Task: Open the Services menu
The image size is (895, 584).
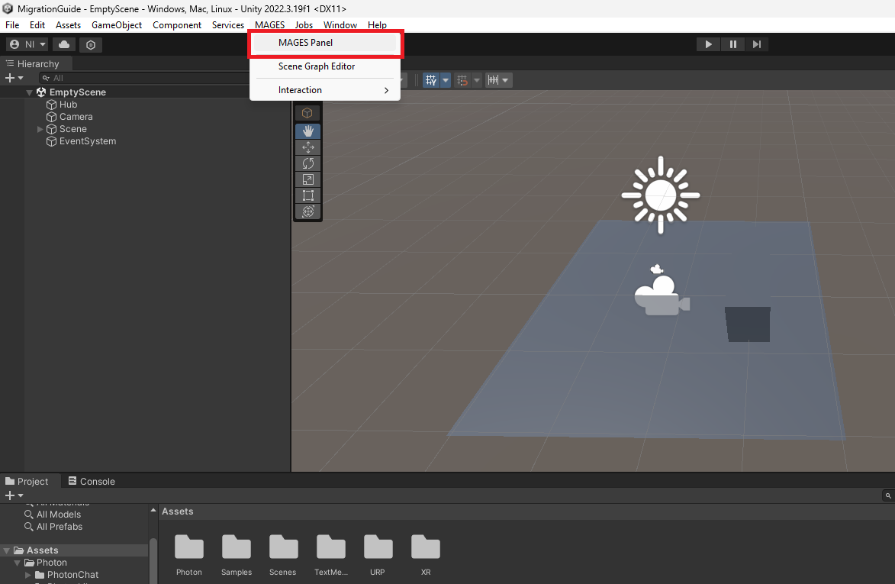Action: tap(227, 25)
